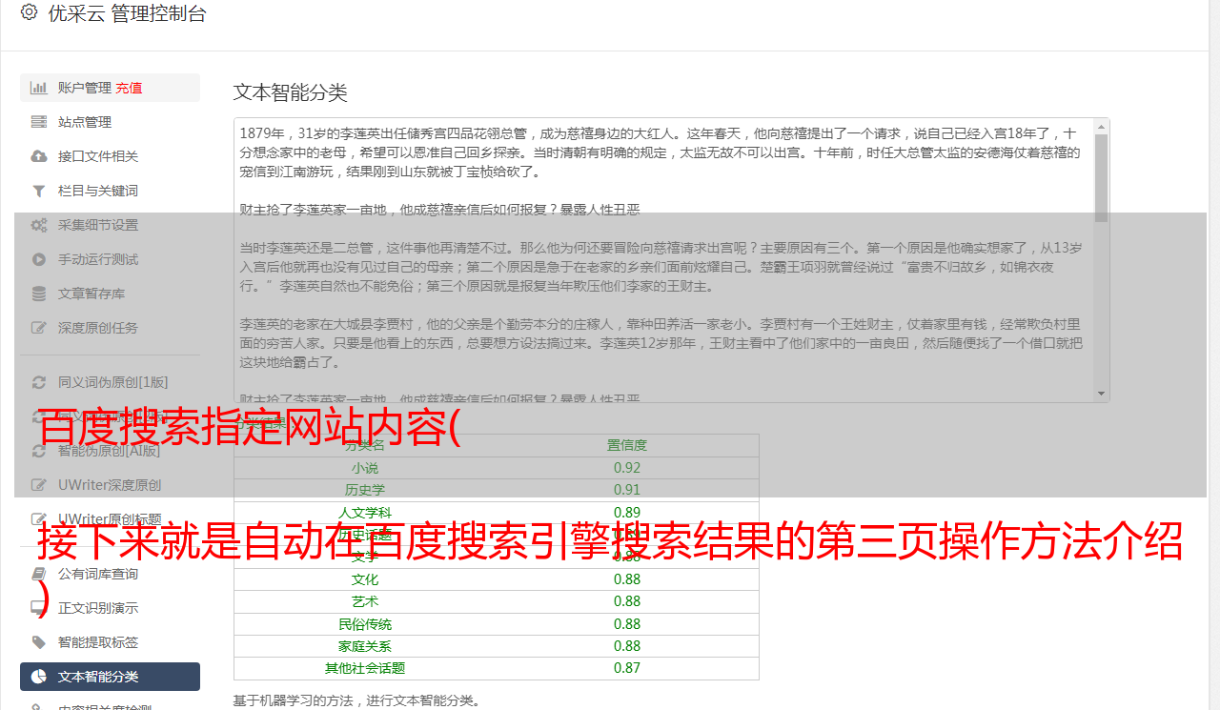Click the text area scrollbar up arrow
This screenshot has width=1220, height=710.
(1102, 126)
